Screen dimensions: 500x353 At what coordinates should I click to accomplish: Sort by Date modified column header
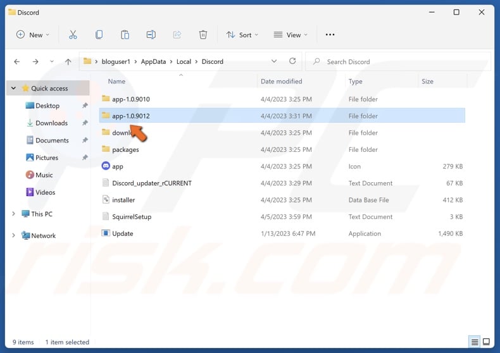point(281,81)
